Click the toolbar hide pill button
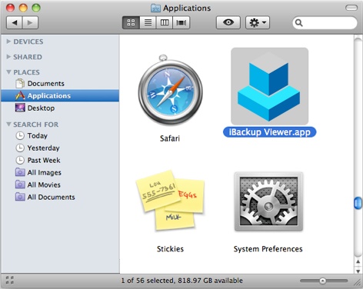Screen dimensions: 363x289 (x=351, y=8)
